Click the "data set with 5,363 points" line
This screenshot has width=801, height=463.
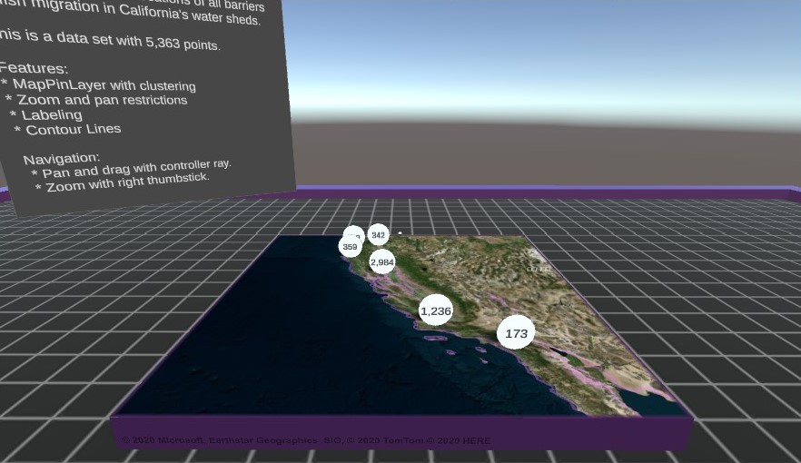coord(110,40)
